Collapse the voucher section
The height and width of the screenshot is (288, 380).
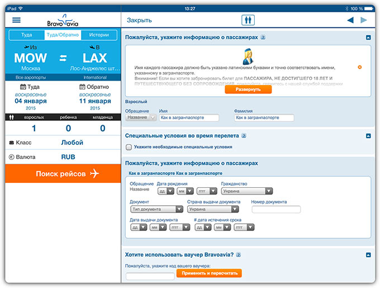pos(368,255)
